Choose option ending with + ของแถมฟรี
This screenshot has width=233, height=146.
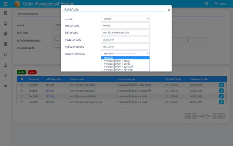[x=125, y=67]
